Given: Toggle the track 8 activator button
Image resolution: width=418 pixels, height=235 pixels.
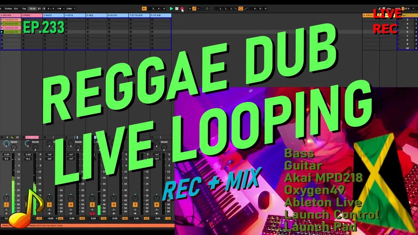Looking at the screenshot, I should coord(157,205).
